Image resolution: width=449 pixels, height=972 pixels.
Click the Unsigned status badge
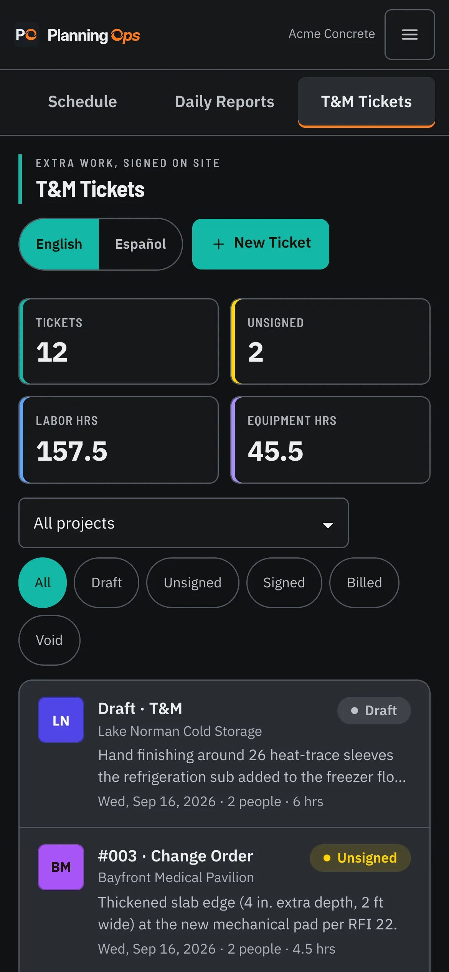coord(360,858)
